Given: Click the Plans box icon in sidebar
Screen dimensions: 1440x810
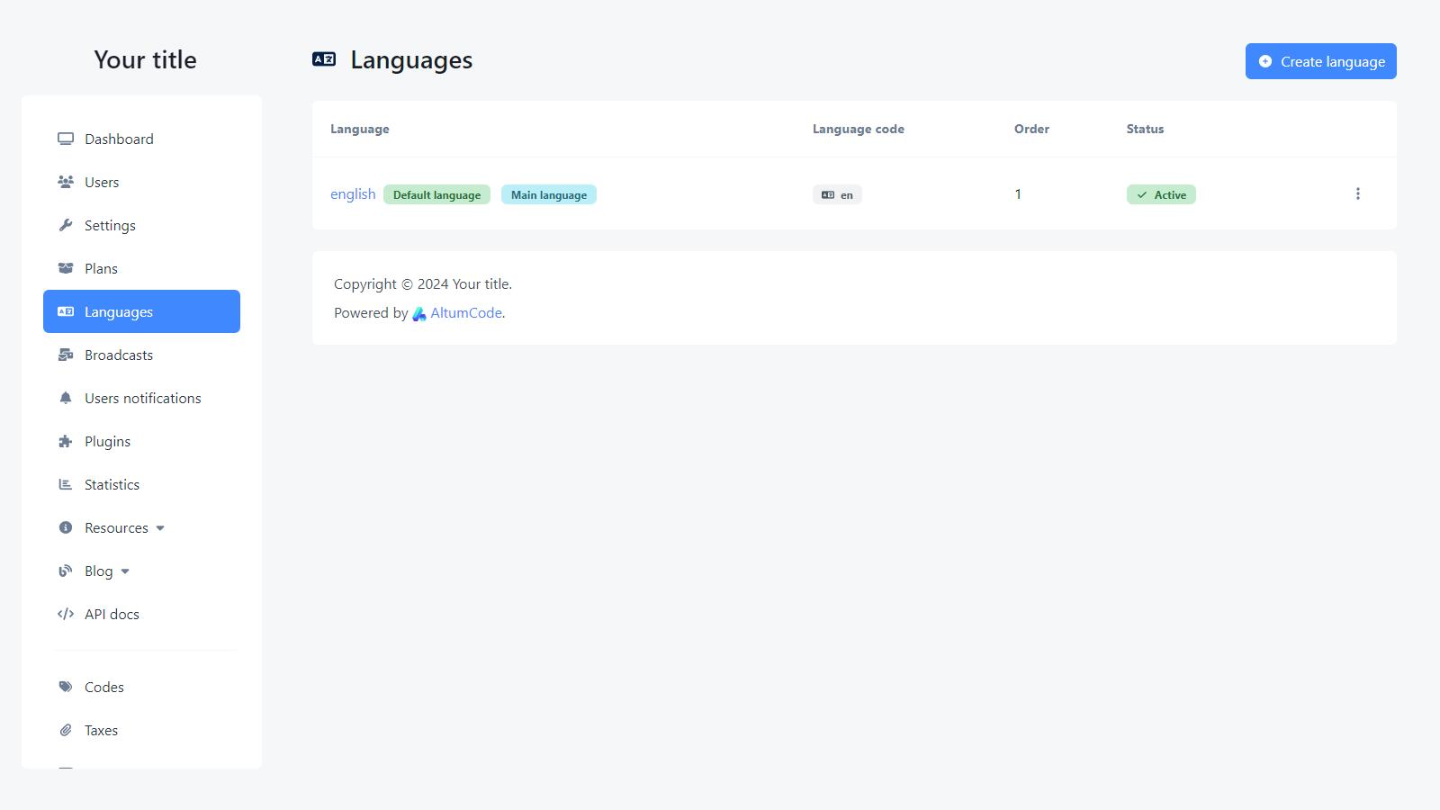Looking at the screenshot, I should (x=65, y=268).
